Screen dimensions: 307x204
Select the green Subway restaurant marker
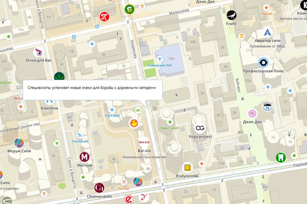point(129,8)
